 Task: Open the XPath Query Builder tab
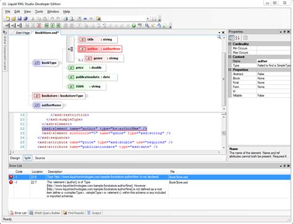[x=45, y=213]
